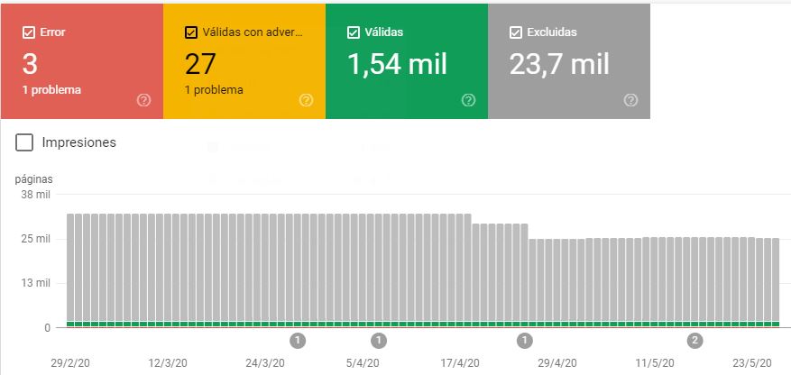The width and height of the screenshot is (791, 375).
Task: Open help icon on yellow warnings card
Action: click(306, 100)
